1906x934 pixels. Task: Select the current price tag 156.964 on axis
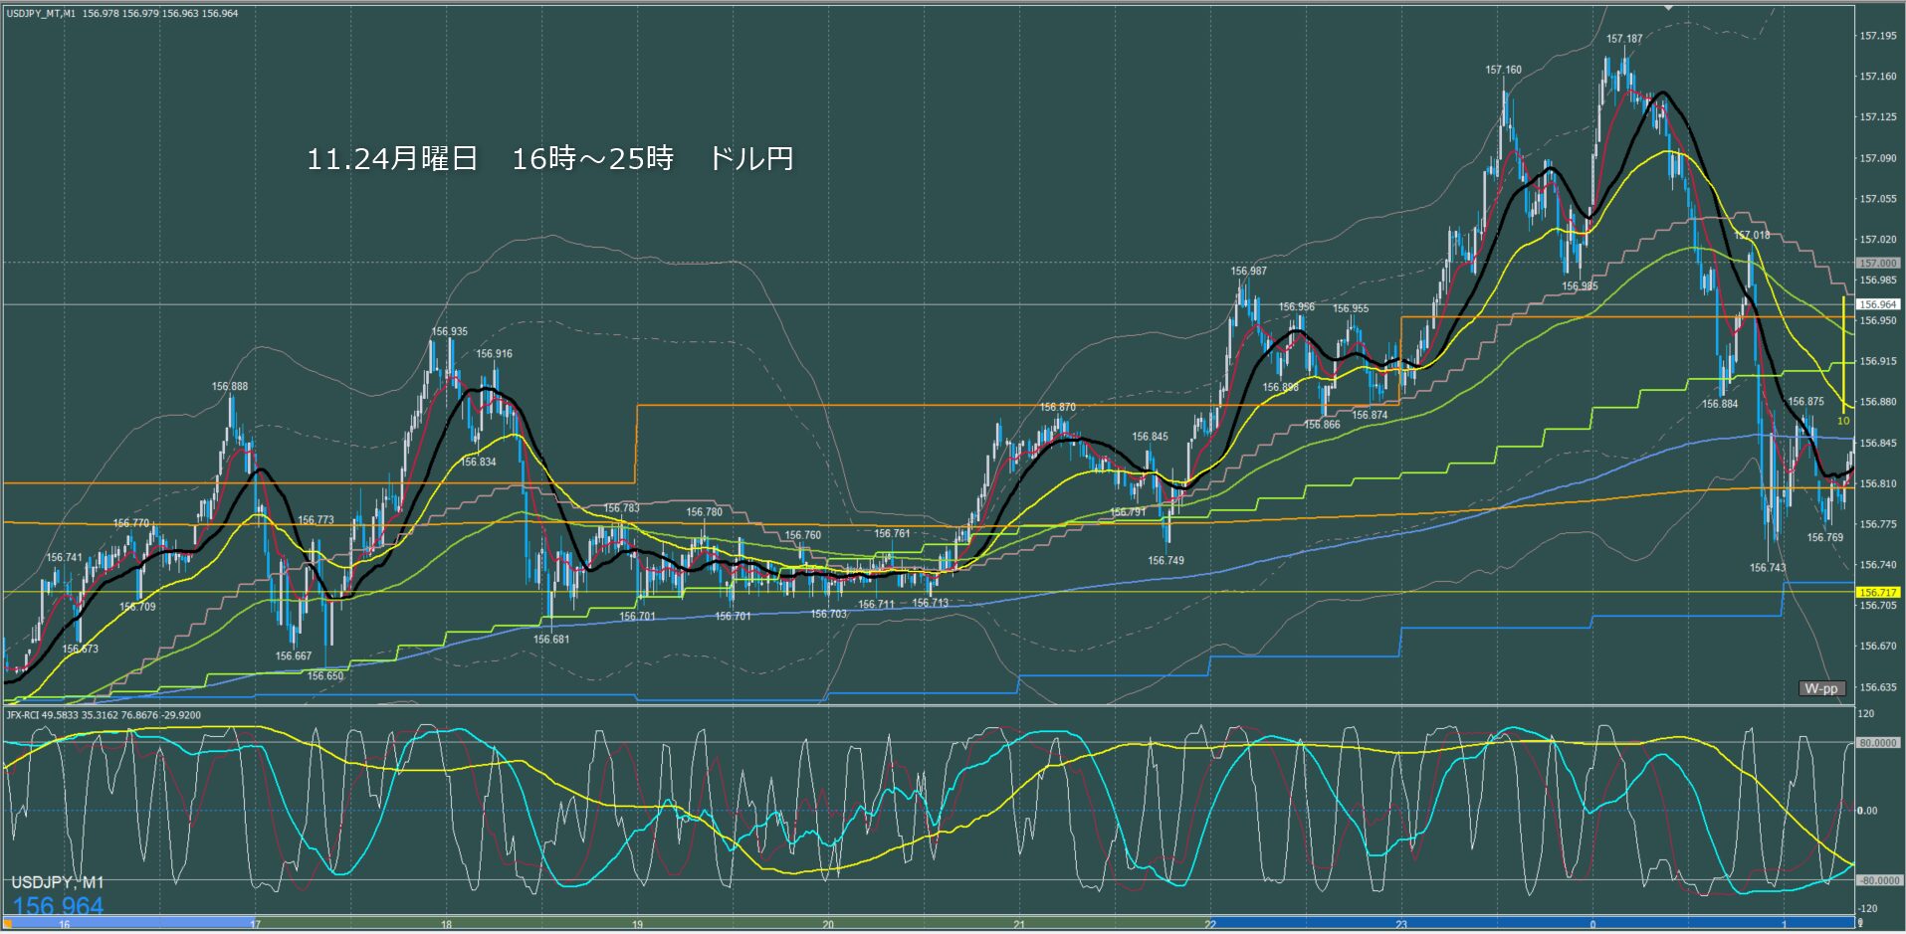point(1877,304)
